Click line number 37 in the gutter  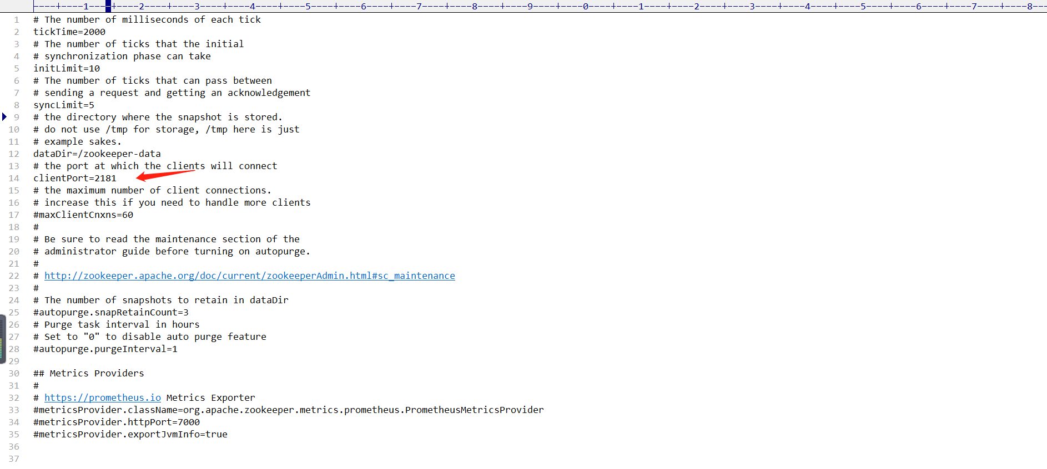[14, 458]
